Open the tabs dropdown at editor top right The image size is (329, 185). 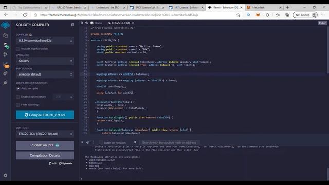(x=322, y=23)
